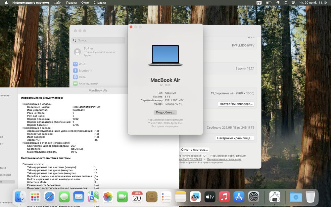This screenshot has height=207, width=331.
Task: Open the Music app in Dock
Action: 224,197
